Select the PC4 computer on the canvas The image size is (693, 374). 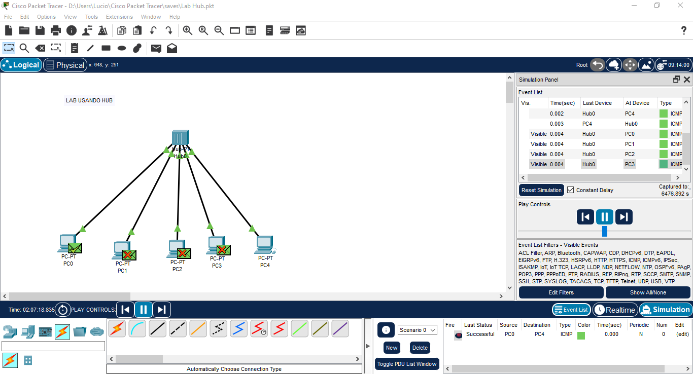pyautogui.click(x=265, y=245)
